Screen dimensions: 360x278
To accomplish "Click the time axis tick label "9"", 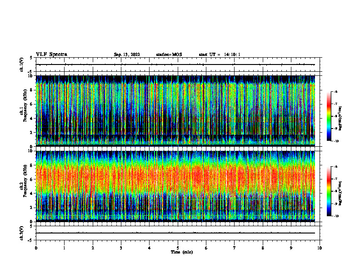I will point(291,248).
